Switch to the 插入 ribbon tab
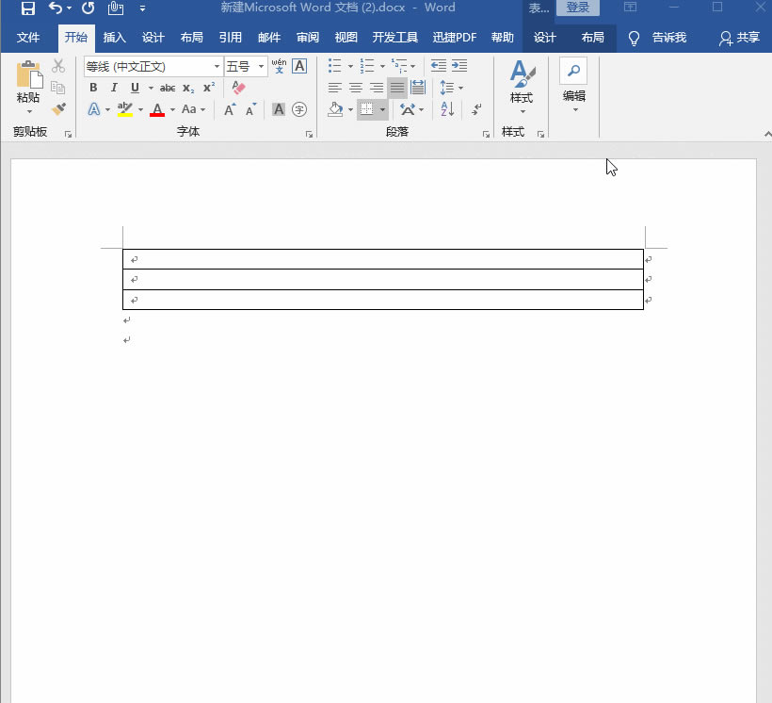The width and height of the screenshot is (772, 703). click(115, 38)
